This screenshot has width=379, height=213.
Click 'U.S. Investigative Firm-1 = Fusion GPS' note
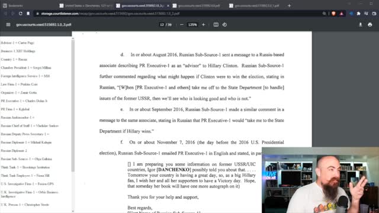coord(27,184)
